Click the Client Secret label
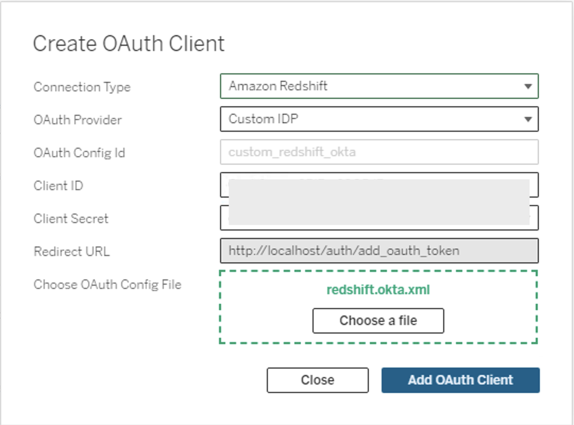Screen dimensions: 574x425 coord(71,218)
